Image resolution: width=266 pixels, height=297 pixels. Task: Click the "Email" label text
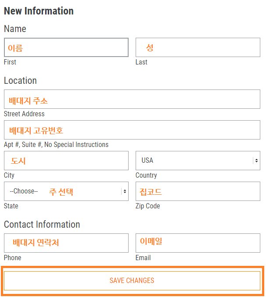(143, 258)
